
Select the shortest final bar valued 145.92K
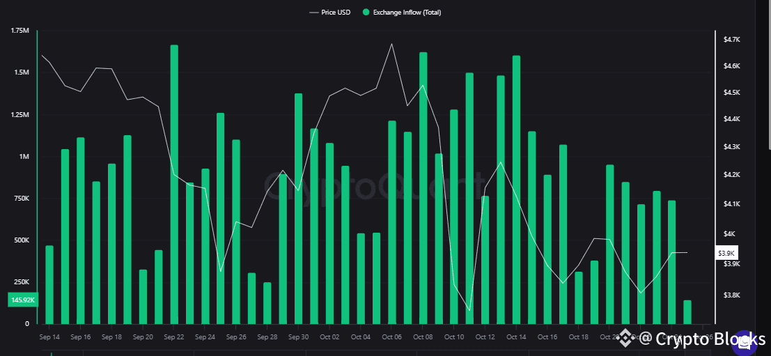pos(687,311)
